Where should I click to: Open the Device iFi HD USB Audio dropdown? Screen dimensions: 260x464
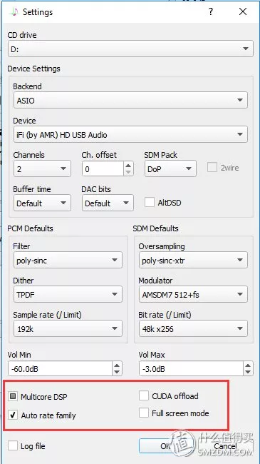pyautogui.click(x=130, y=134)
